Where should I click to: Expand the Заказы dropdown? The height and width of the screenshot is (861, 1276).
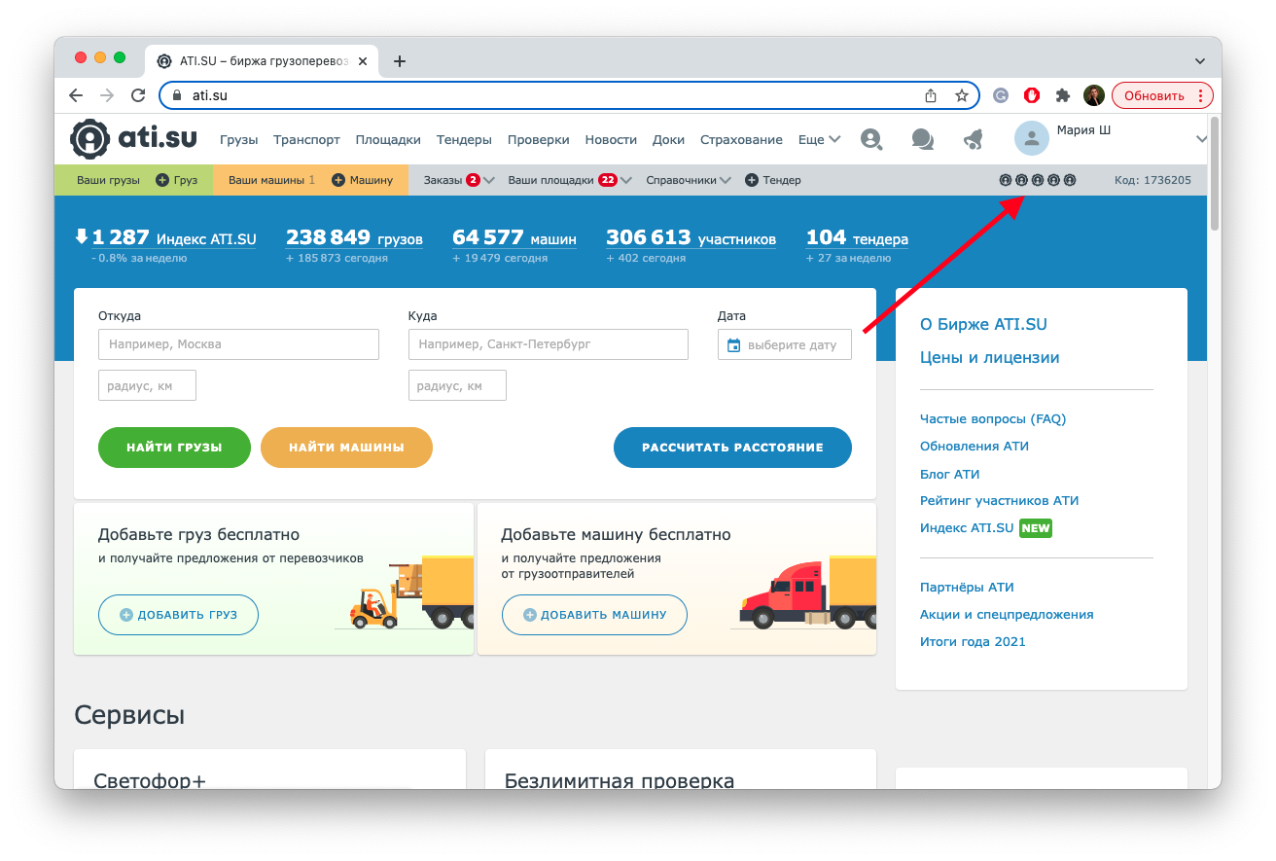(459, 180)
